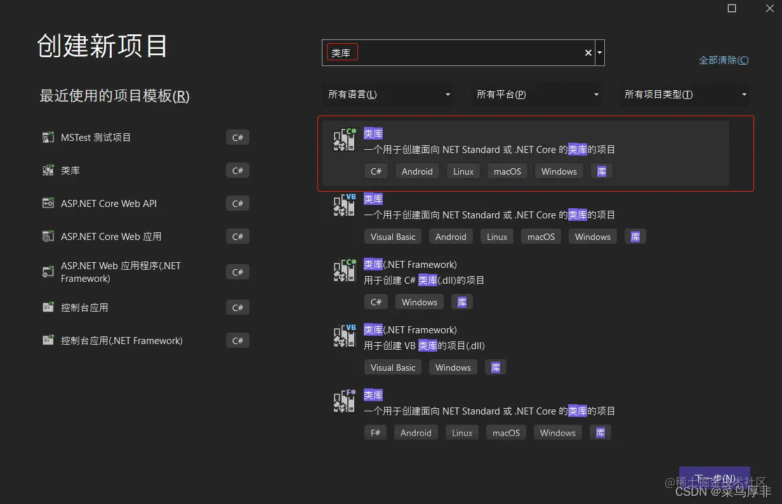
Task: Click the 下一步(N) button
Action: click(x=714, y=478)
